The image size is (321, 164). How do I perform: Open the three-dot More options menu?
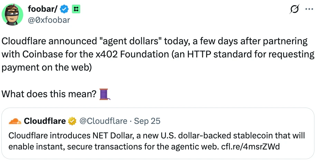point(309,10)
